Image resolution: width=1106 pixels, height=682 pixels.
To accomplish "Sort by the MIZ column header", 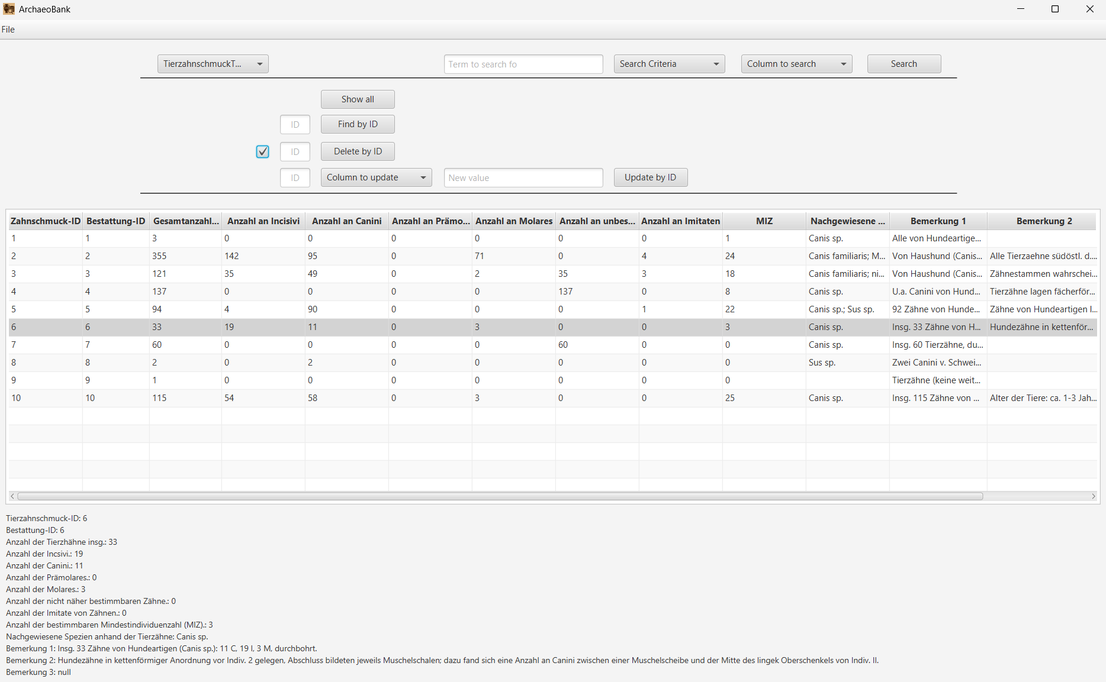I will click(764, 221).
